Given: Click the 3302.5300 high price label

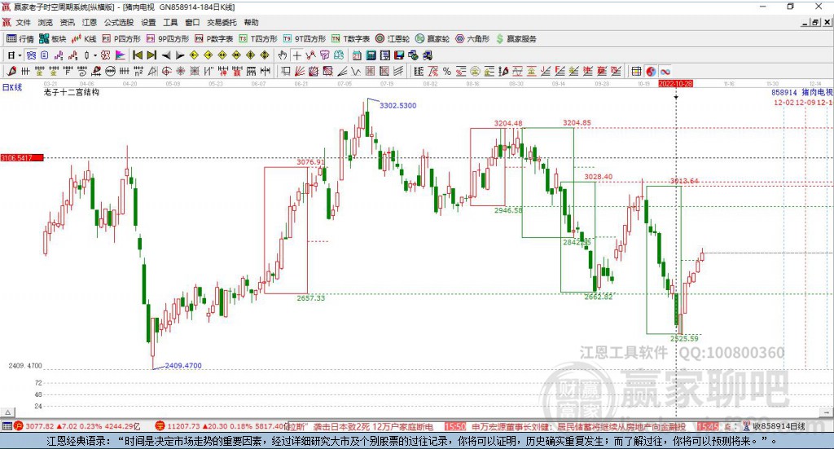Looking at the screenshot, I should (x=397, y=105).
